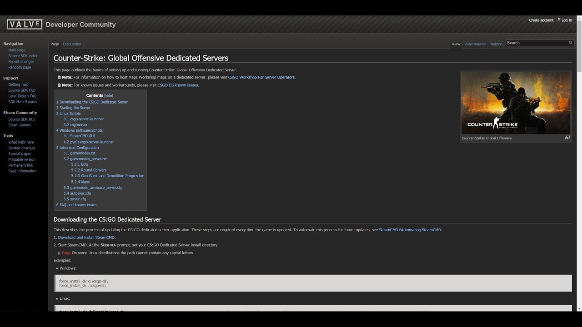582x327 pixels.
Task: Open What links here tool
Action: tap(21, 142)
